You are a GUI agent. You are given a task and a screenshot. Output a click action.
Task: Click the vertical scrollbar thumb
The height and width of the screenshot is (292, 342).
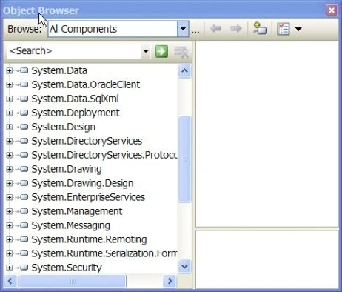coord(184,159)
